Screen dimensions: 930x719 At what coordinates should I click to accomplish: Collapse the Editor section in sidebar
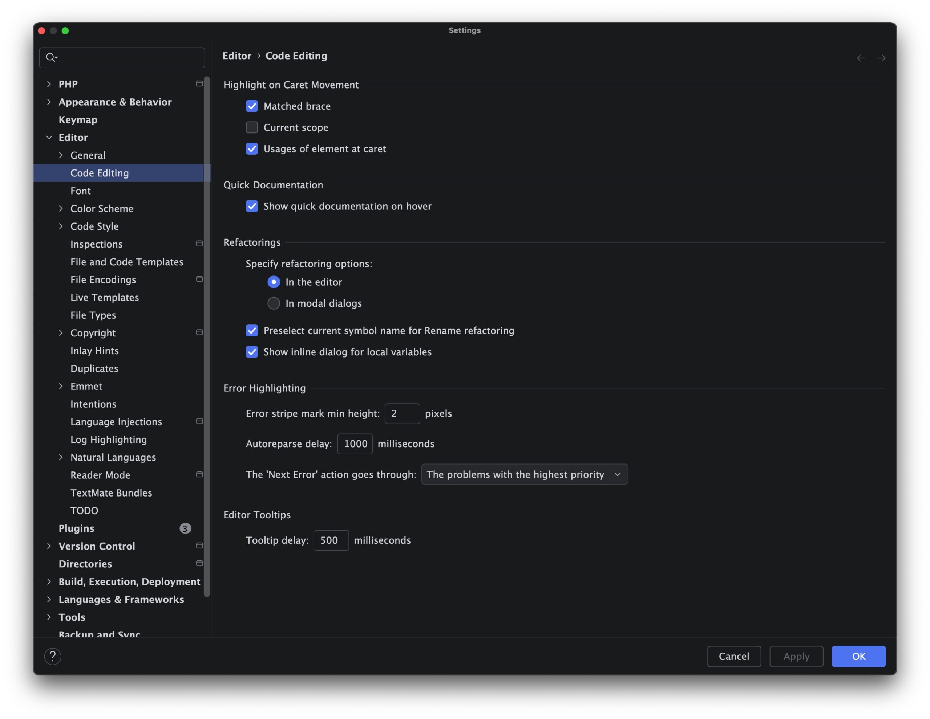click(49, 138)
